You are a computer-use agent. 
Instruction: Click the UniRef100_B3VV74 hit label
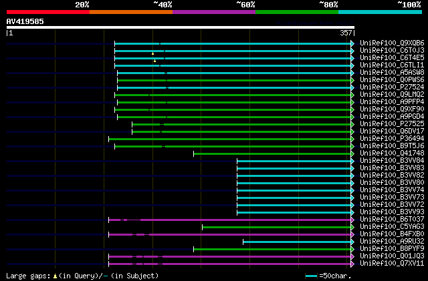392,190
